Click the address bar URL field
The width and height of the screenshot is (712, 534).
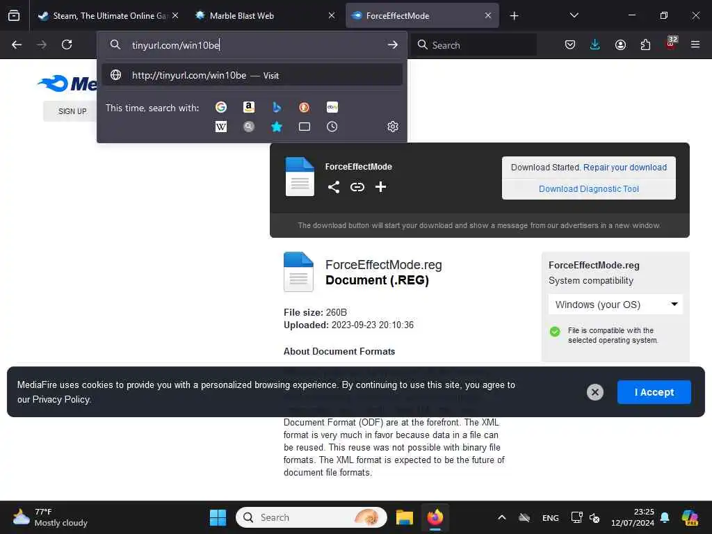[252, 45]
